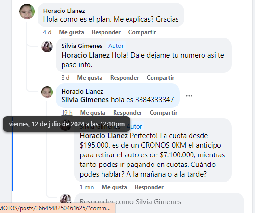Click Compartir under the 3884333347 comment

pos(164,113)
